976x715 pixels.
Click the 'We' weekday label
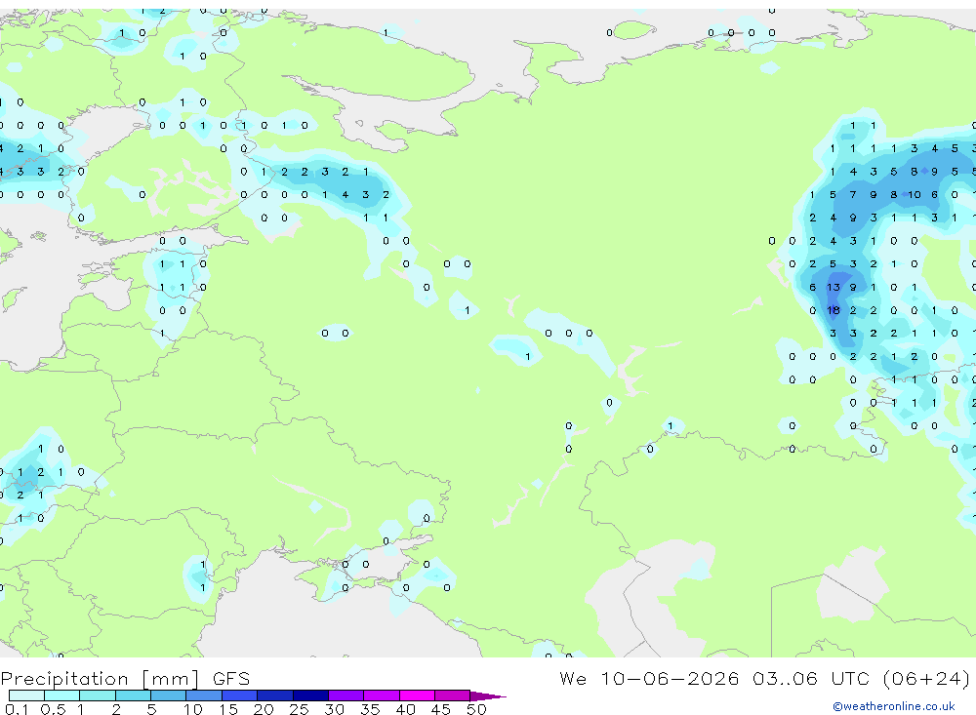point(573,678)
